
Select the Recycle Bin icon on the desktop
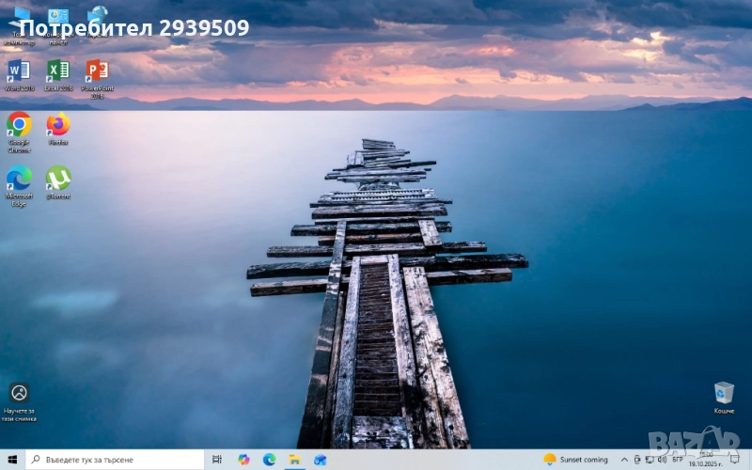pyautogui.click(x=723, y=394)
